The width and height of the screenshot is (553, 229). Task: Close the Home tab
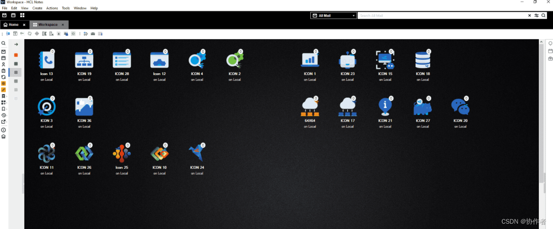(24, 25)
